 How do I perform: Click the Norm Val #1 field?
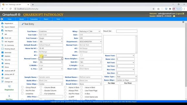(51, 48)
